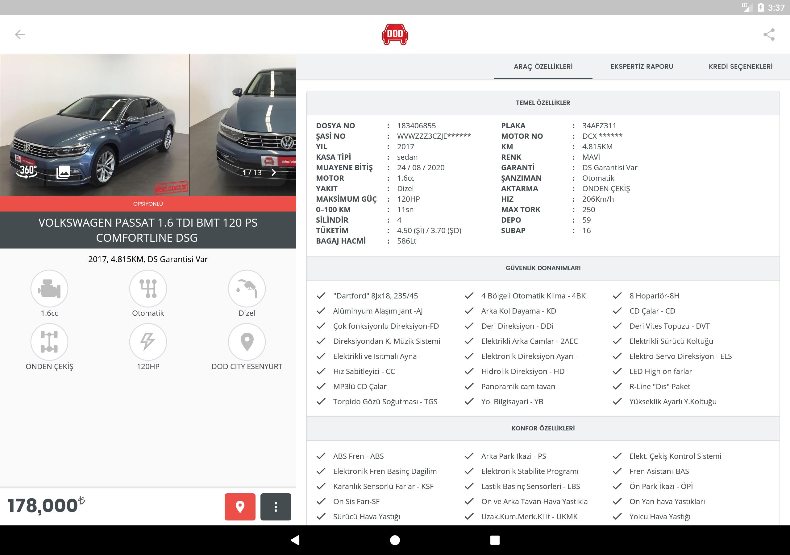
Task: Tap the KONFOR ÖZELLİKLERİ section header
Action: [543, 428]
